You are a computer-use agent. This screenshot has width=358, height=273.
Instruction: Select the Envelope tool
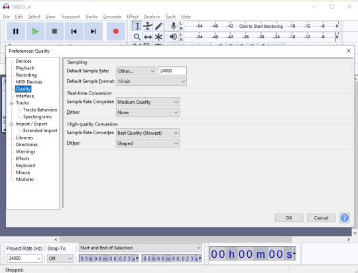[x=148, y=26]
